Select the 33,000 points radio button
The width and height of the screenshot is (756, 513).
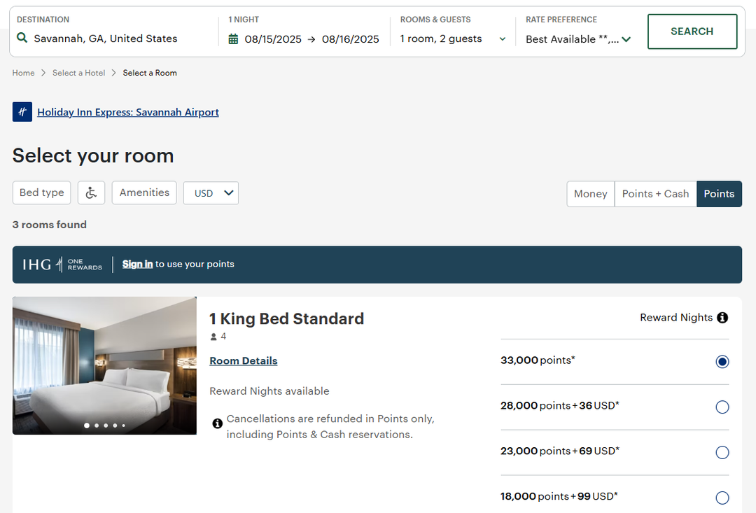pos(722,362)
